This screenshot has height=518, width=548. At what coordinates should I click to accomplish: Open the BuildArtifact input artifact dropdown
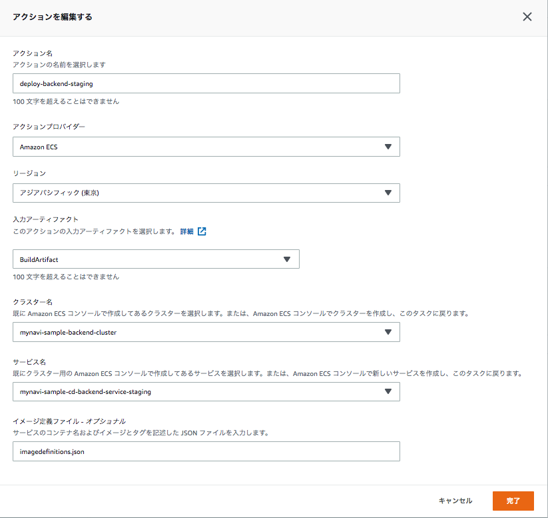tap(156, 259)
